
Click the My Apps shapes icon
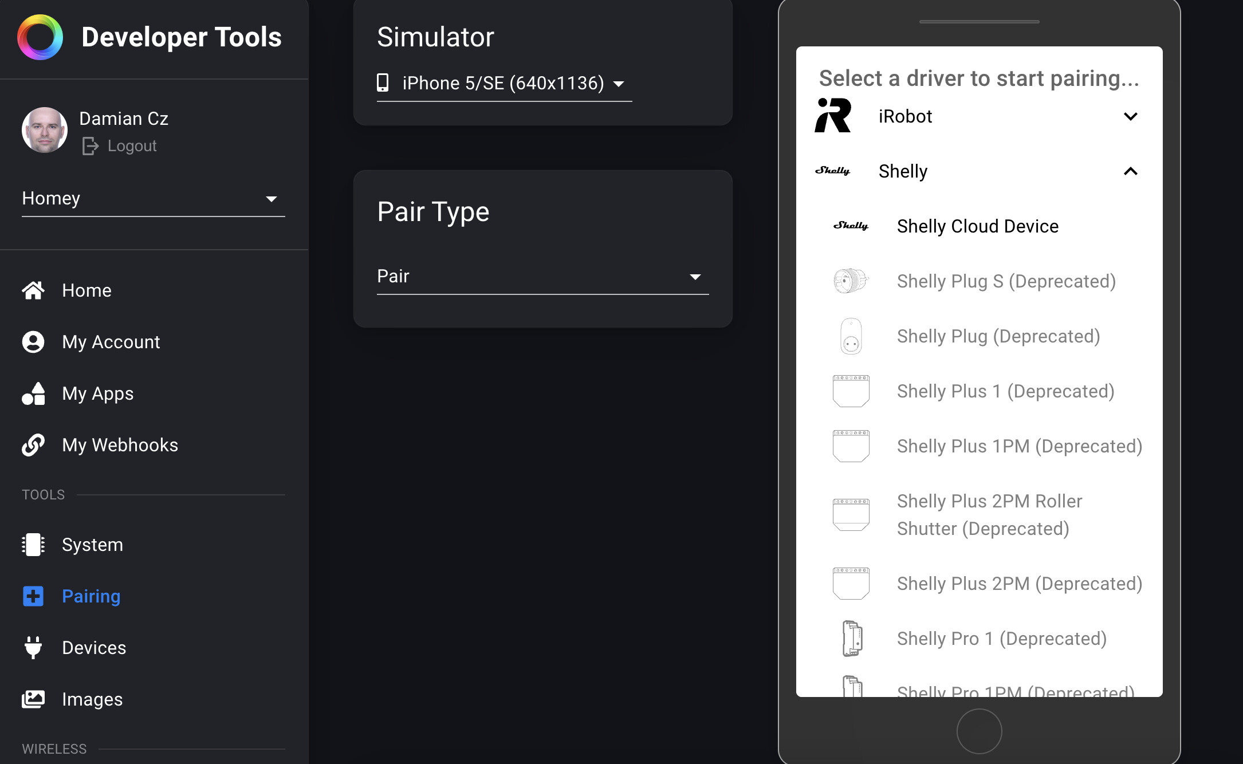[x=33, y=393]
